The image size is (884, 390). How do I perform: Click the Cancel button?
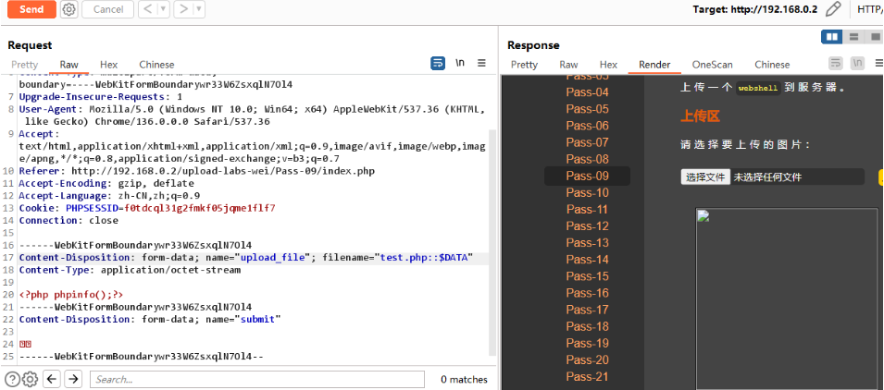point(107,9)
